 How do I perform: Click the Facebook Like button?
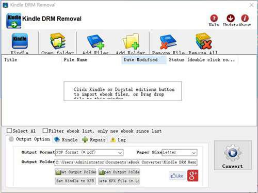[x=177, y=176]
